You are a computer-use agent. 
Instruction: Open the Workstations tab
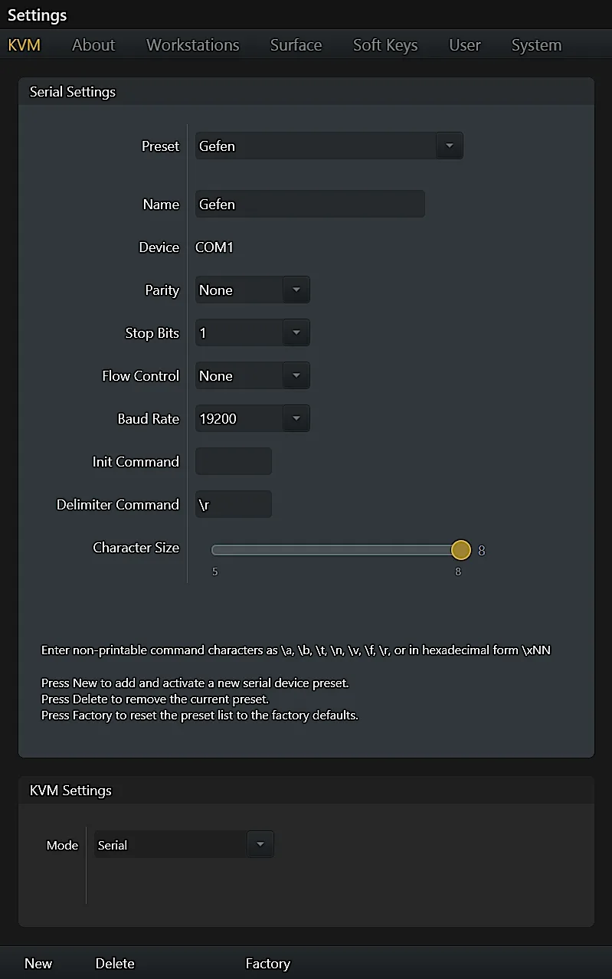click(193, 45)
